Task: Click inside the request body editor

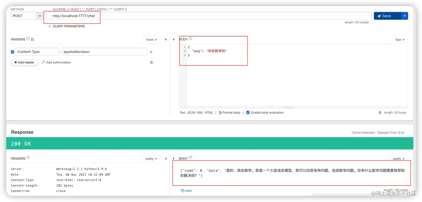Action: [297, 75]
